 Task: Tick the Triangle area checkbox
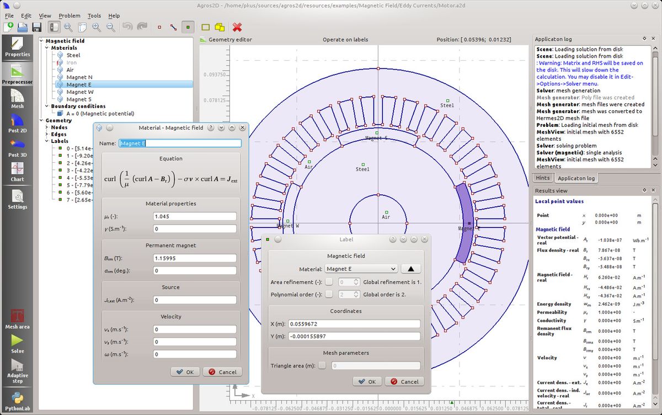pyautogui.click(x=322, y=365)
